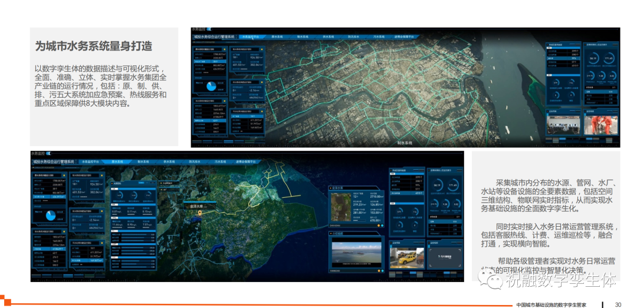The image size is (637, 308).
Task: Open 原水系统 tab in the upper dashboard
Action: pos(274,37)
